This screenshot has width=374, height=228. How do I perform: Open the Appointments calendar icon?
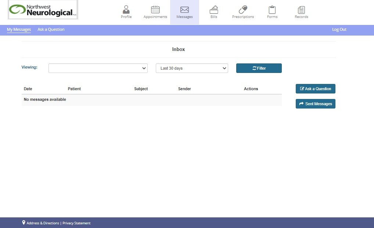155,10
